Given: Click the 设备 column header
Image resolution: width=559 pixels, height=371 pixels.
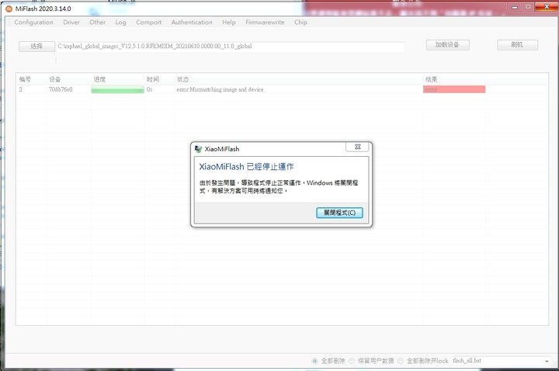Looking at the screenshot, I should (55, 79).
